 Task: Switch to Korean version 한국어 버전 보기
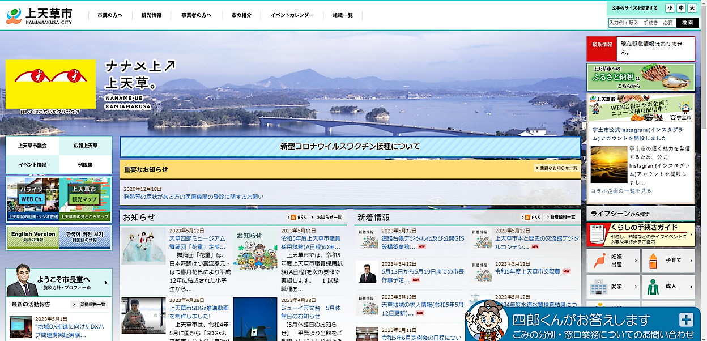point(85,237)
